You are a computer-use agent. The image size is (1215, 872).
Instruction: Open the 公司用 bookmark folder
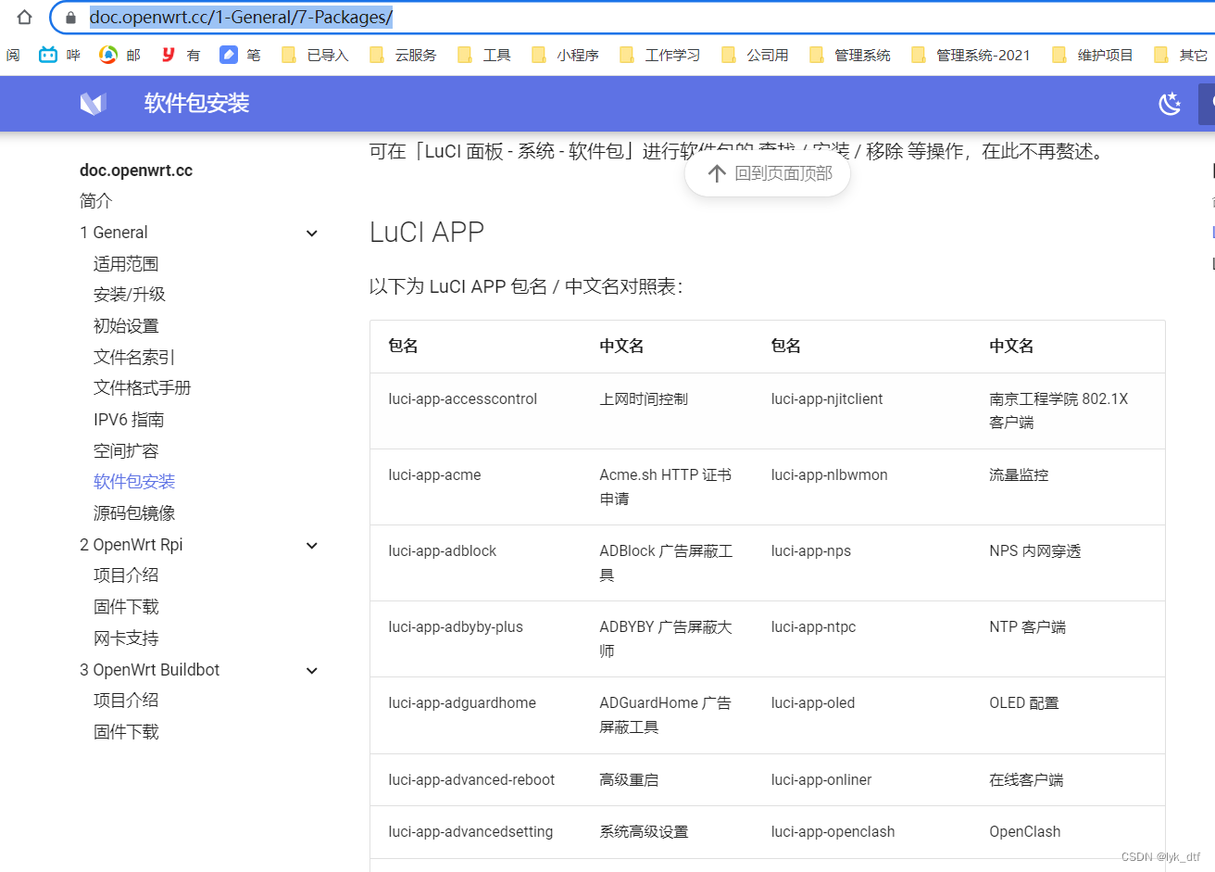click(x=755, y=55)
